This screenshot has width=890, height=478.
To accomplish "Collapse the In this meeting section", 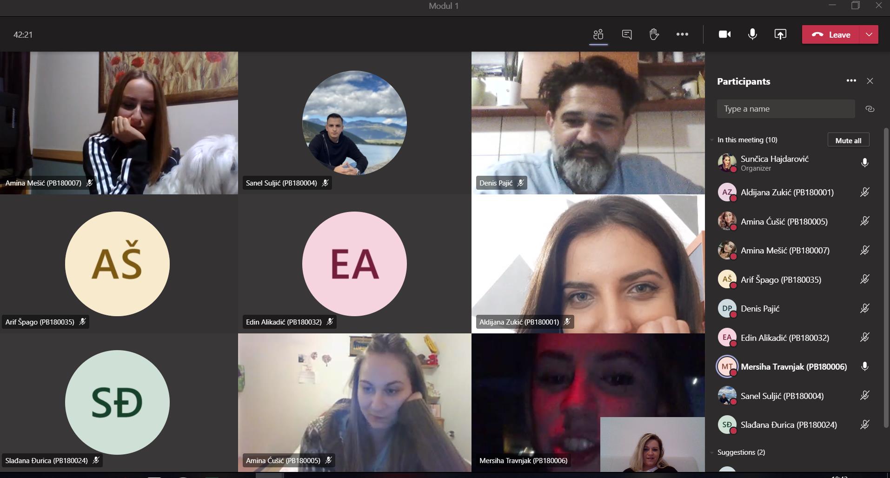I will coord(712,140).
